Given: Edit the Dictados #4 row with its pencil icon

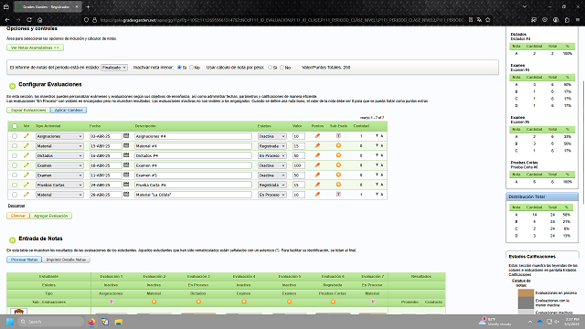Looking at the screenshot, I should click(x=27, y=155).
